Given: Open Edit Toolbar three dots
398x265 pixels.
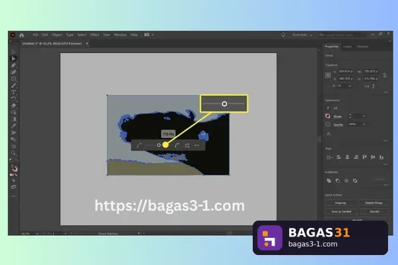Looking at the screenshot, I should point(13,196).
